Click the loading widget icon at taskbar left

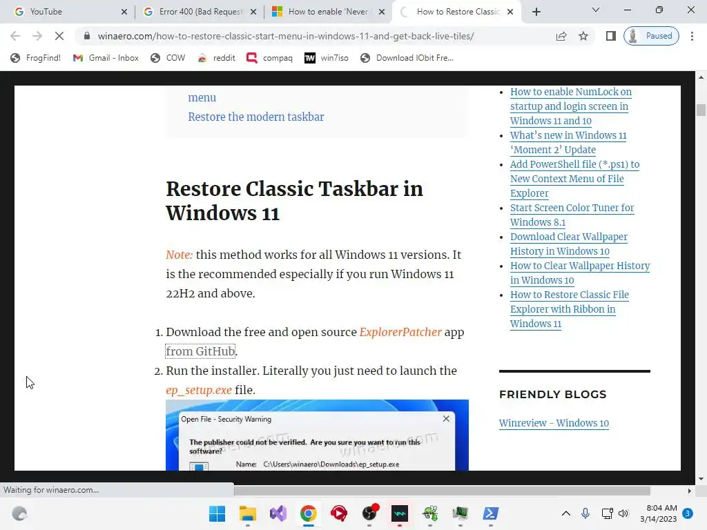(x=19, y=513)
